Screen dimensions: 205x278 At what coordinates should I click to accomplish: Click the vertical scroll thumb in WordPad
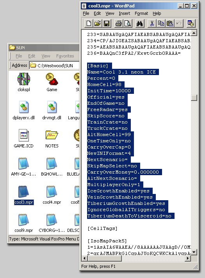pyautogui.click(x=194, y=98)
